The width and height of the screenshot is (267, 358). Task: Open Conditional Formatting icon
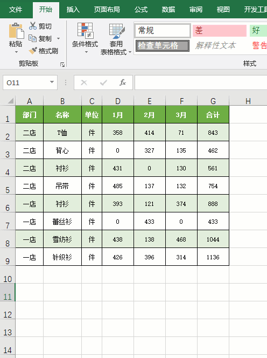(85, 30)
